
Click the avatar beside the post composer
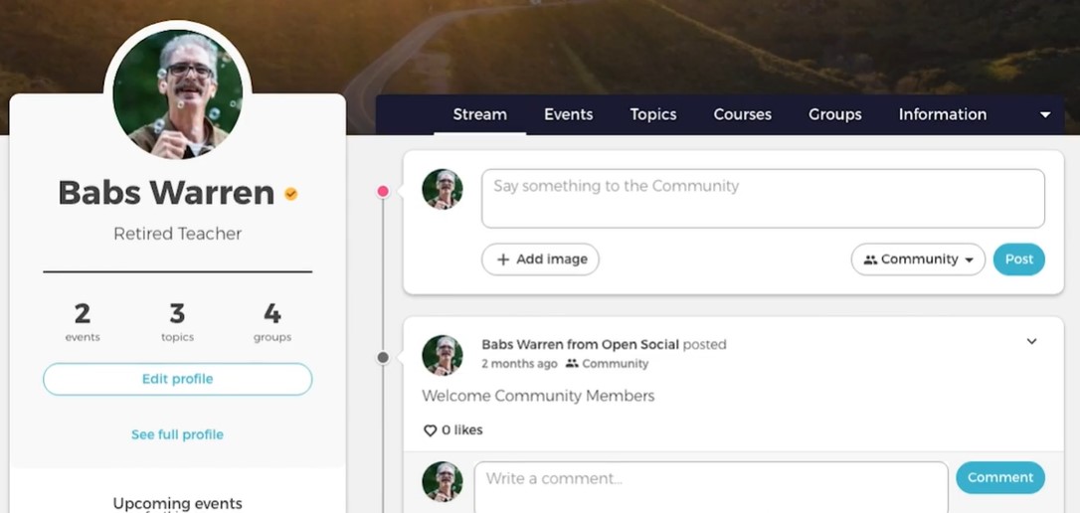click(443, 189)
